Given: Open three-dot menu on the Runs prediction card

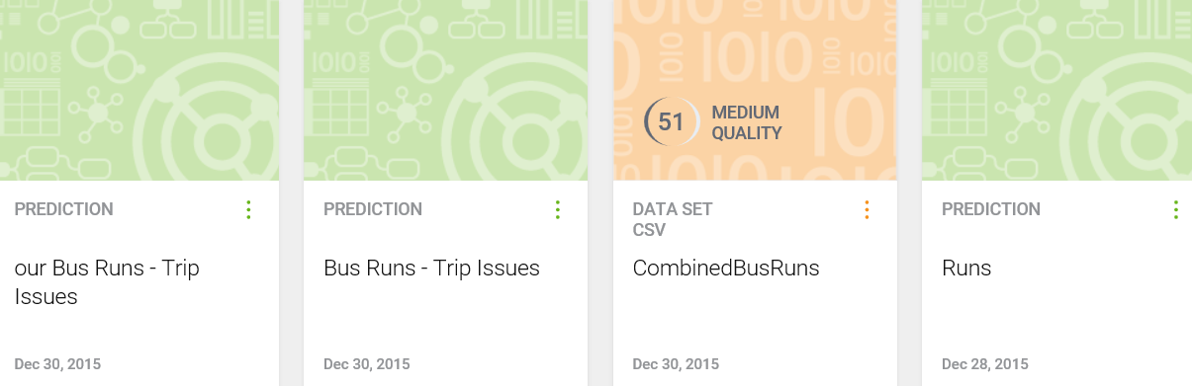Looking at the screenshot, I should 1175,209.
